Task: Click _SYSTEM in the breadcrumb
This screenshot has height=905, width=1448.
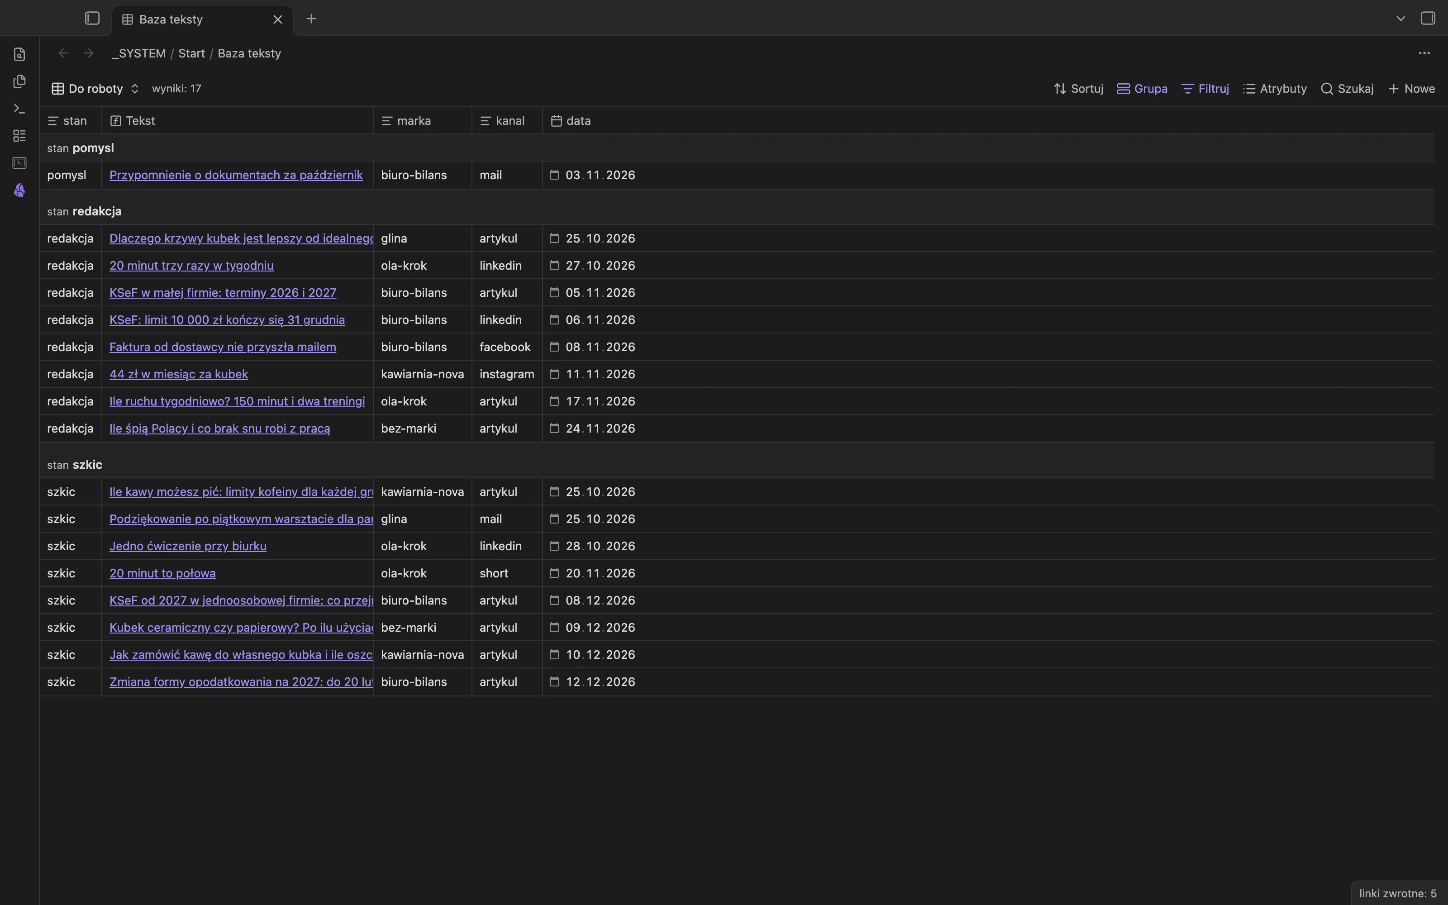Action: (139, 53)
